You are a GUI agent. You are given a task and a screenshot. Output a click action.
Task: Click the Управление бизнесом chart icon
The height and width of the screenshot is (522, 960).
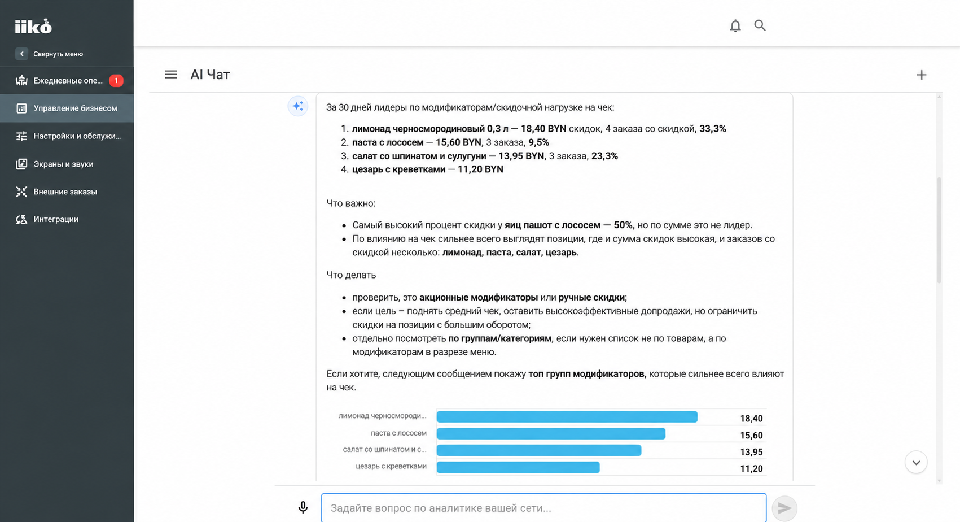[x=21, y=108]
